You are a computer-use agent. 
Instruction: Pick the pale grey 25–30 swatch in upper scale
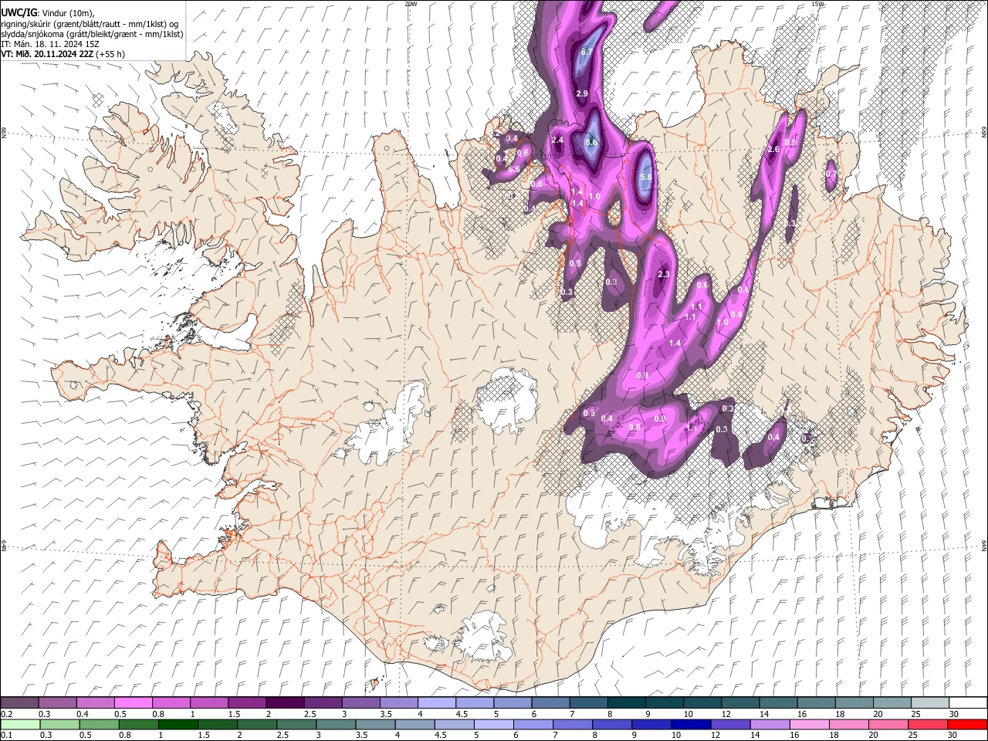[x=931, y=703]
